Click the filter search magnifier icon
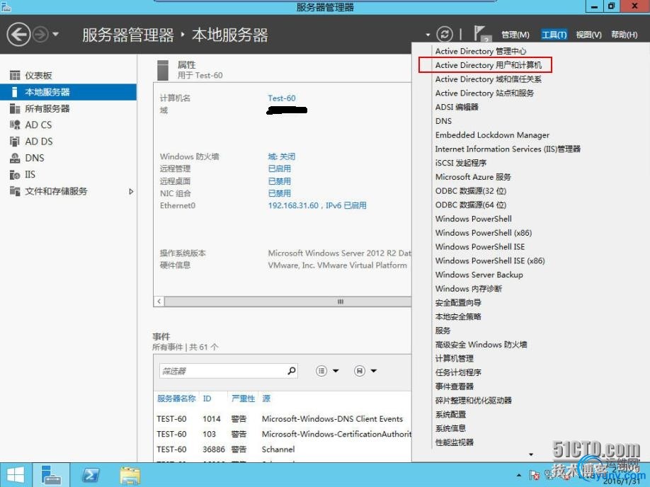 (292, 370)
